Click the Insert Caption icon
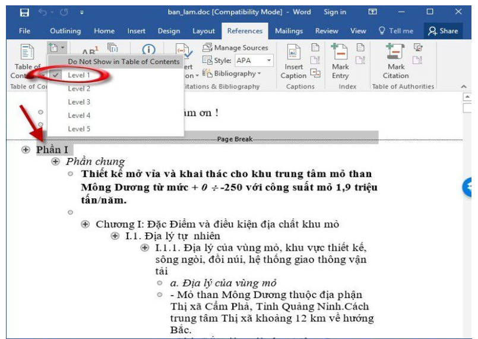Viewport: 478px width, 339px height. click(294, 55)
